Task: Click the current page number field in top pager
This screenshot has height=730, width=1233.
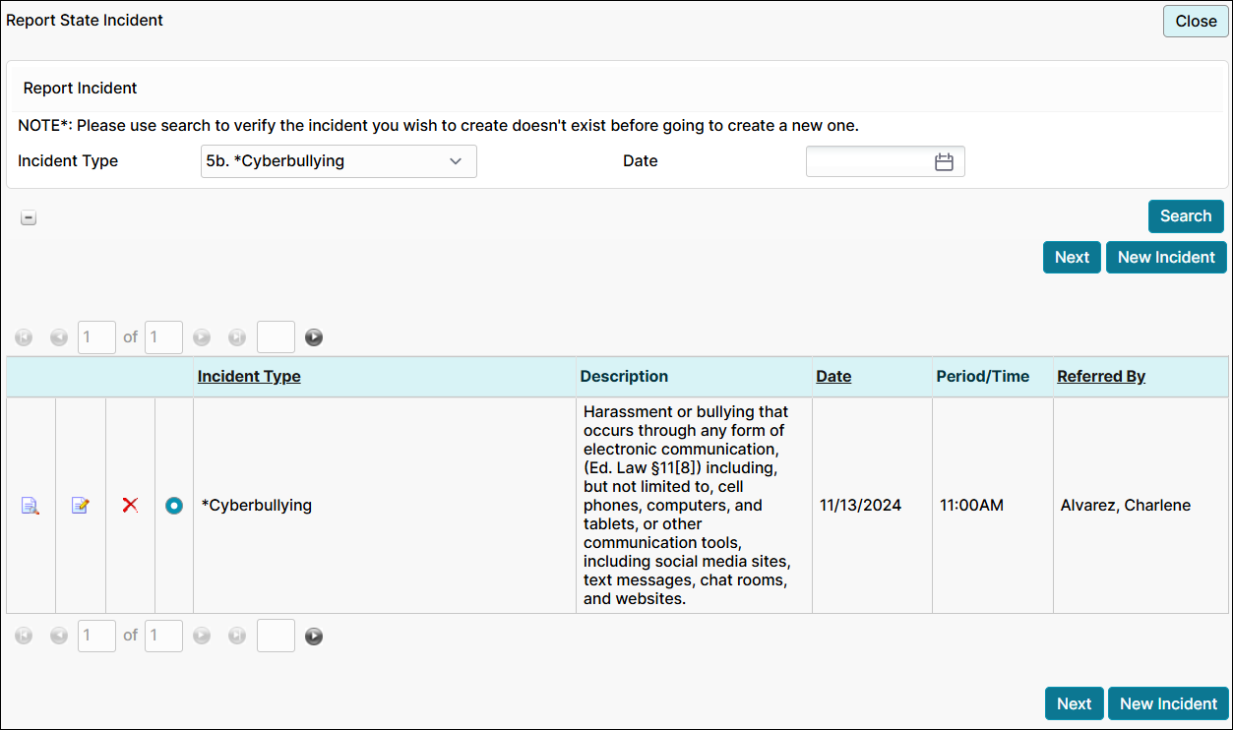Action: (x=97, y=337)
